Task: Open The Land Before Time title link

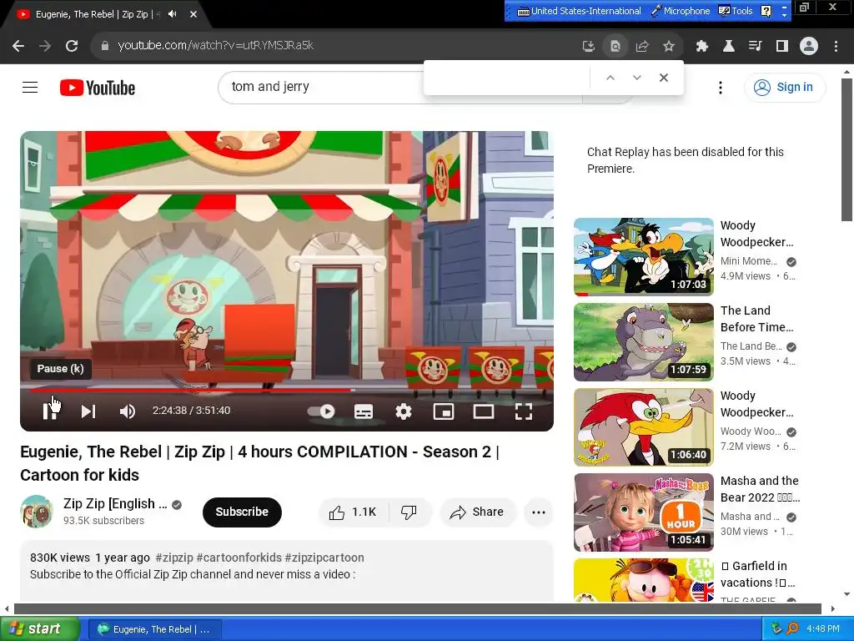Action: (756, 319)
